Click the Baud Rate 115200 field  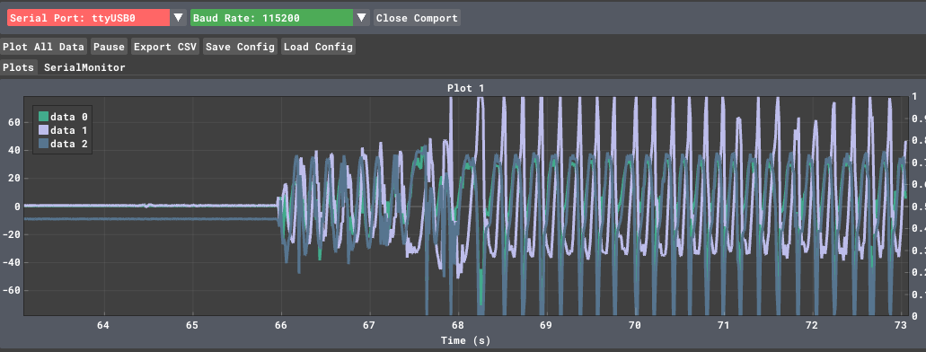271,18
